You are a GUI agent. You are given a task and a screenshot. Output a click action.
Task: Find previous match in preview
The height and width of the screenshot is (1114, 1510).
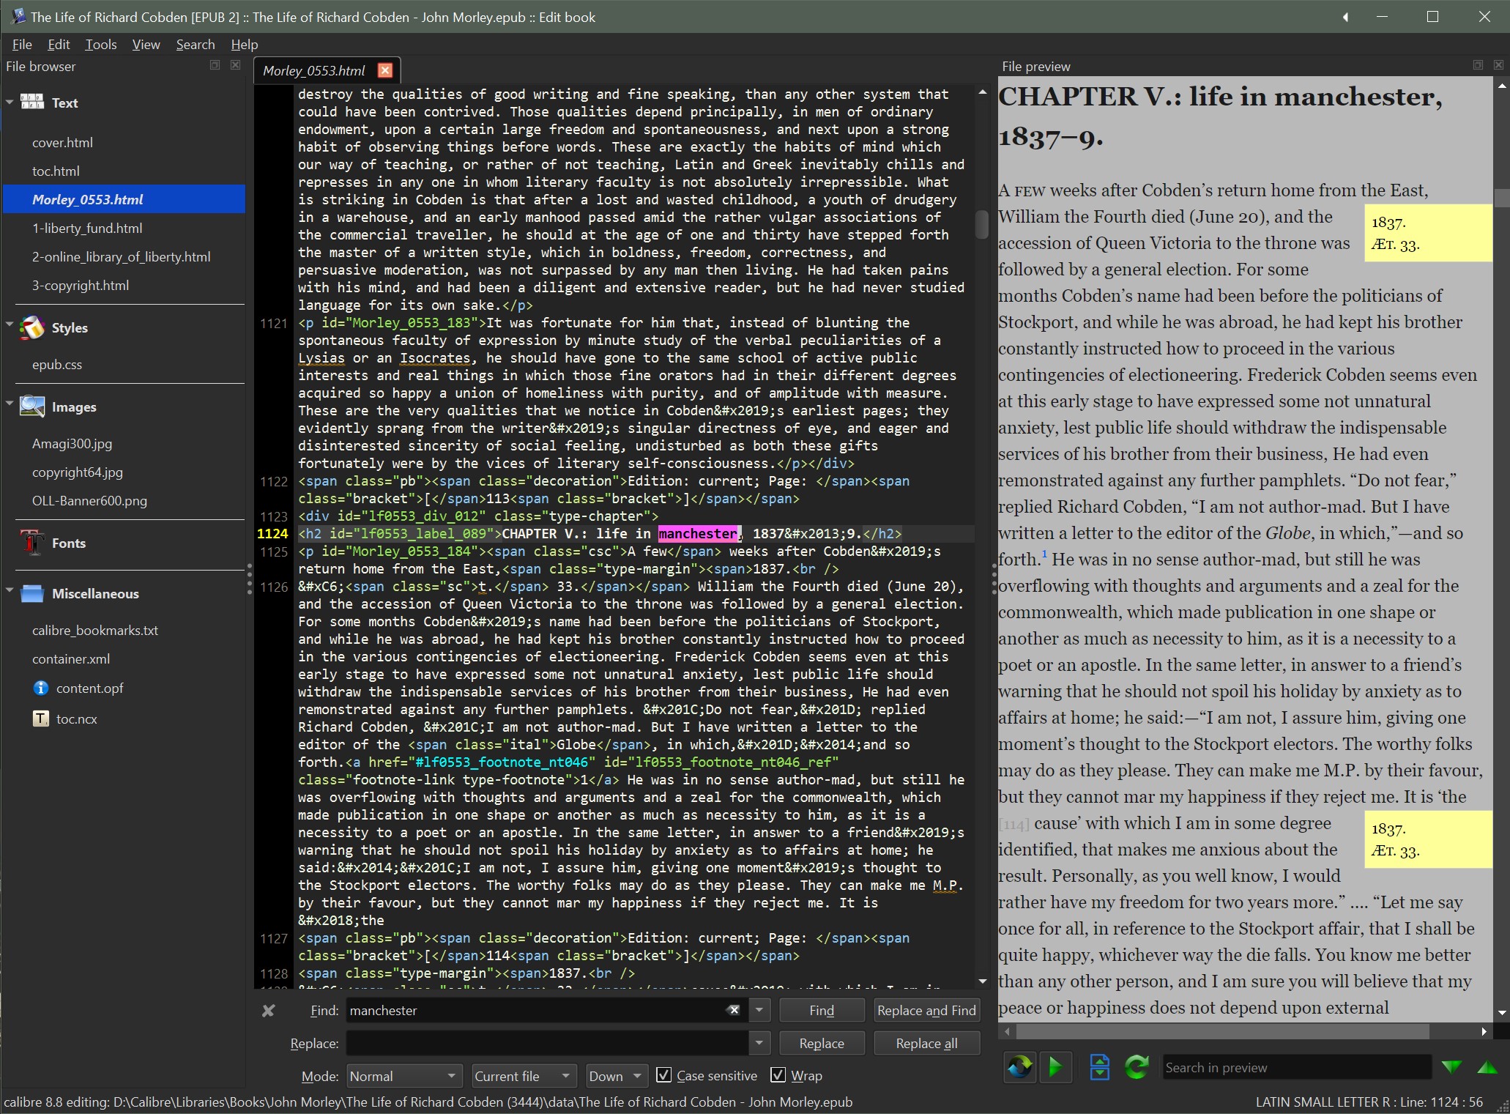coord(1487,1068)
